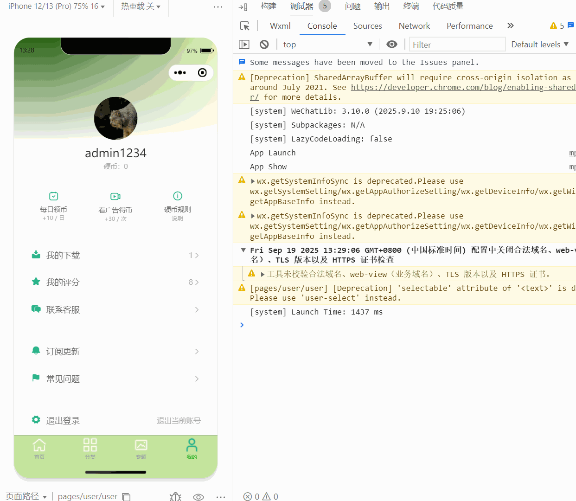Toggle the live expression eye icon

[x=392, y=45]
